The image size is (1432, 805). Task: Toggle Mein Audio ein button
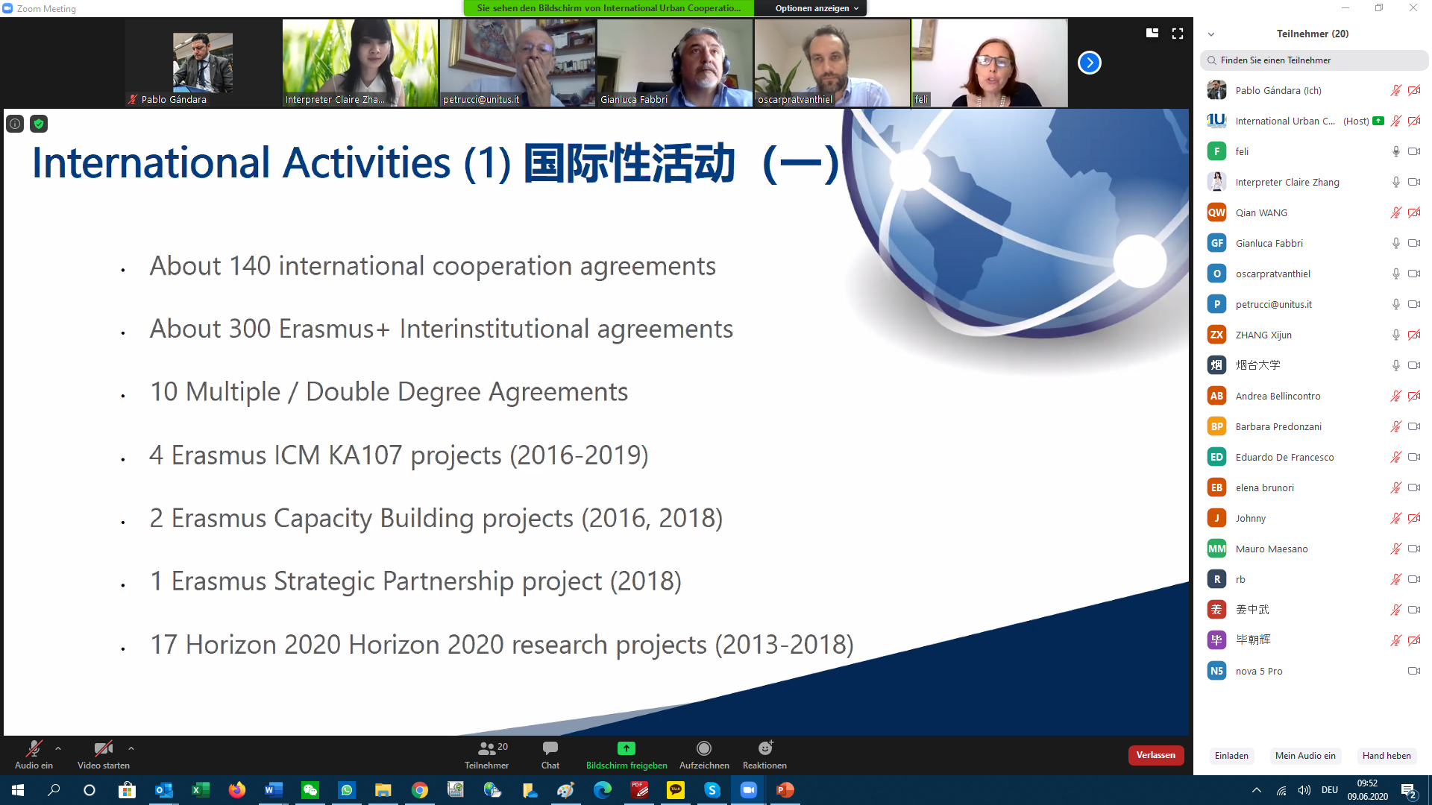click(x=1304, y=756)
